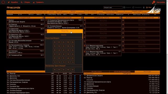Decrease priority for Двигатель FSD
The image size is (168, 94).
(x=57, y=76)
